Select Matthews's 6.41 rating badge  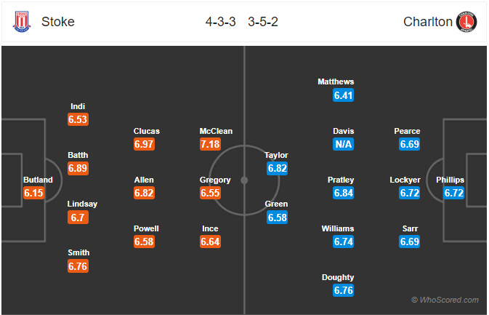[x=344, y=95]
